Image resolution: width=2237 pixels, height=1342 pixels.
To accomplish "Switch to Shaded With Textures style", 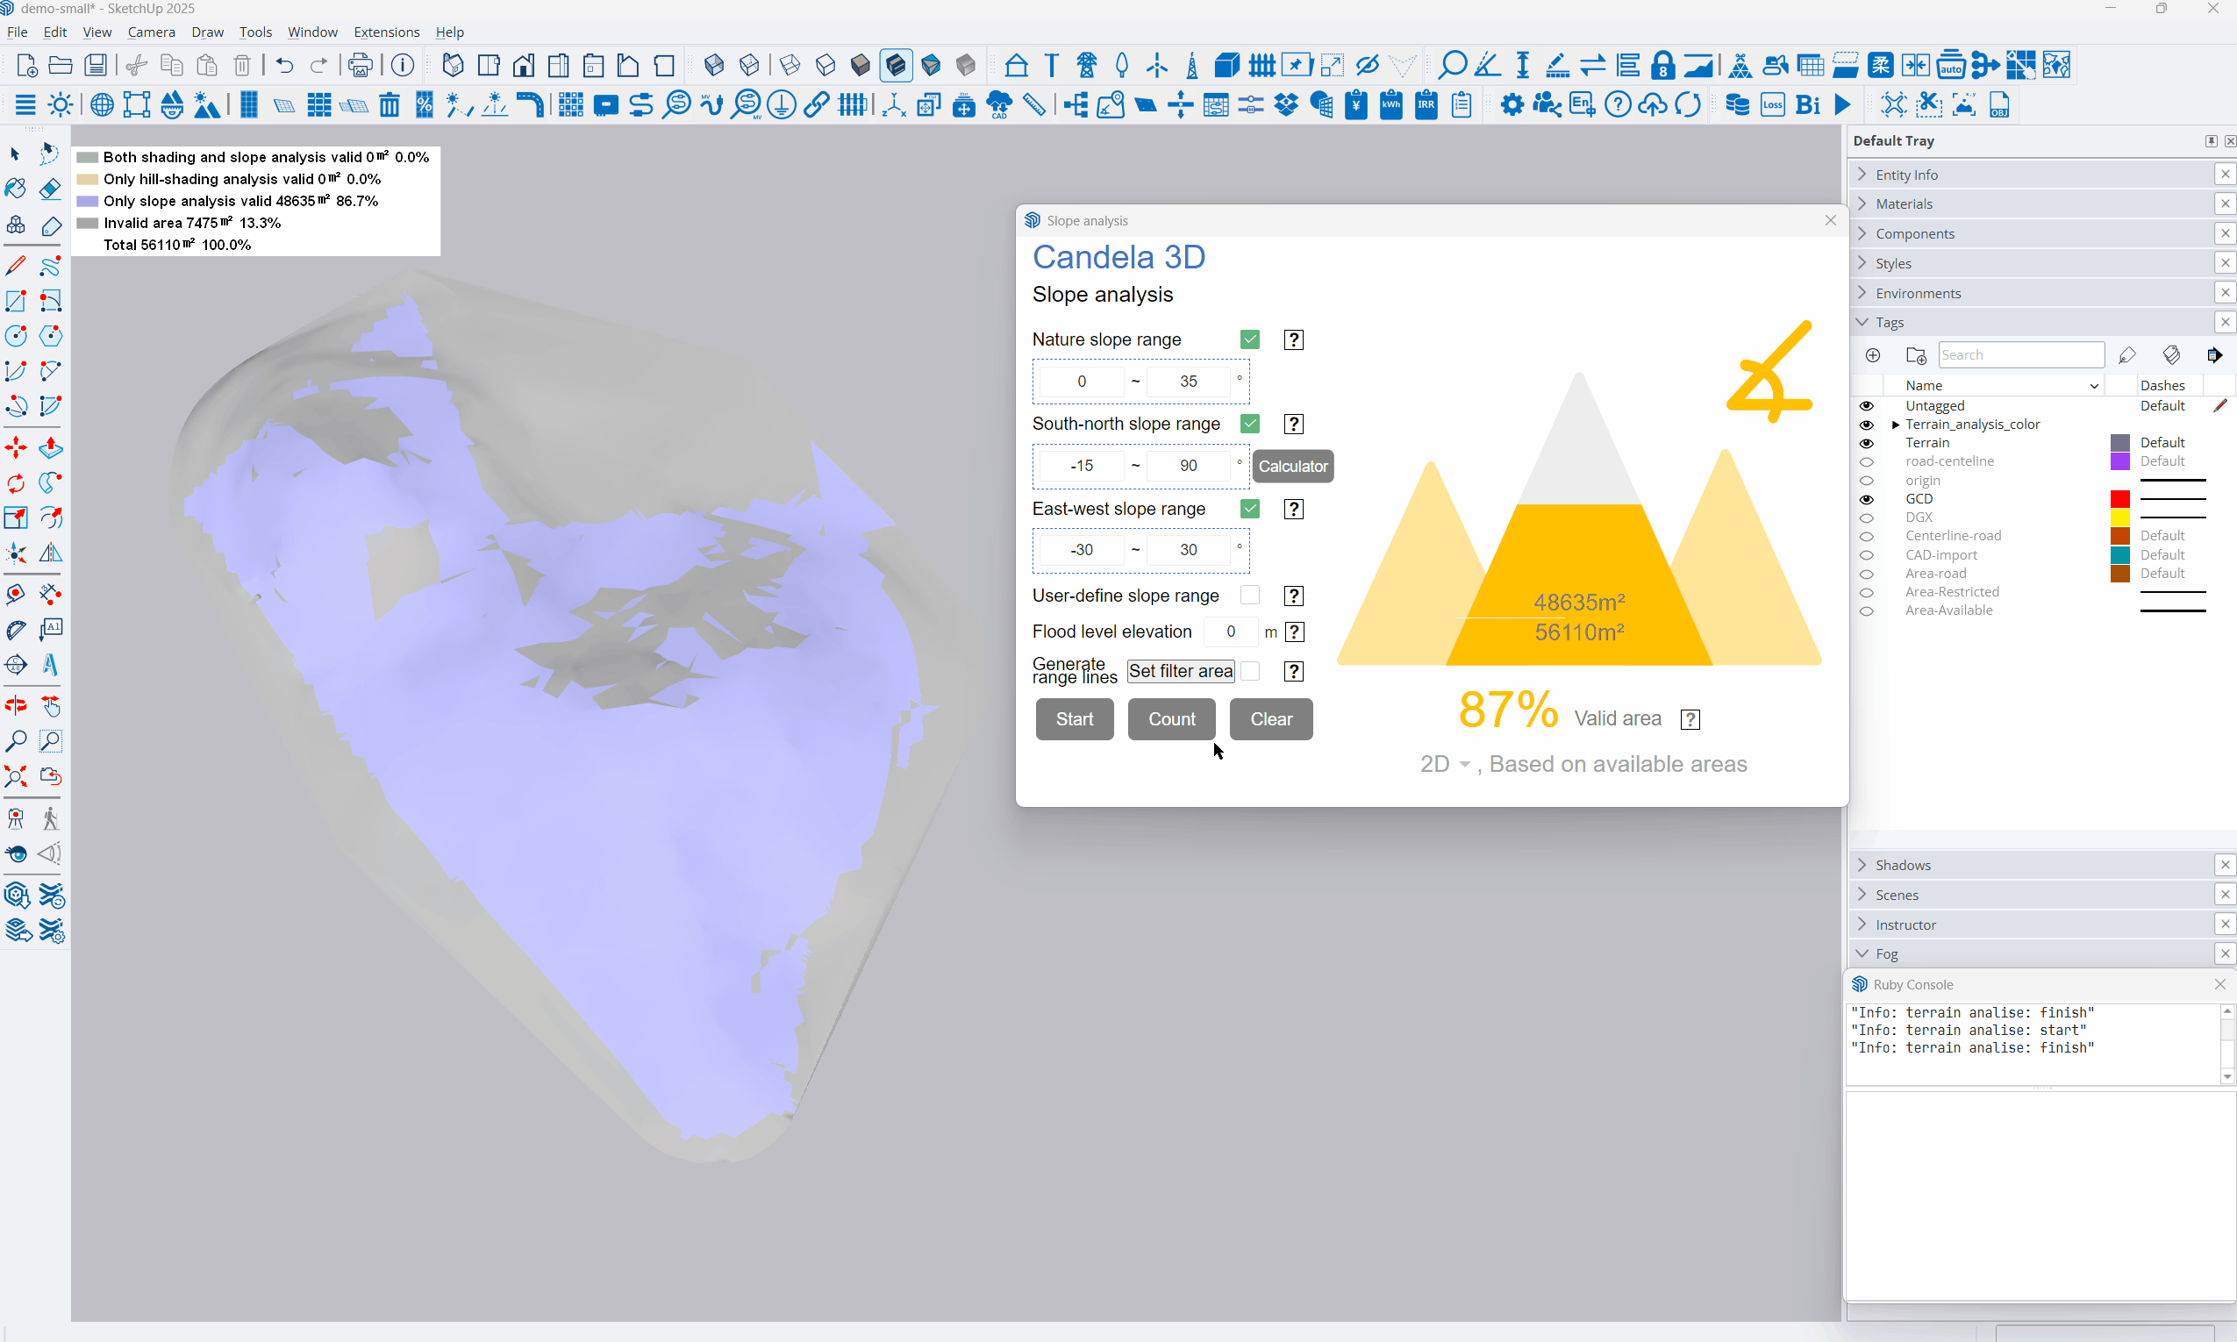I will 896,65.
